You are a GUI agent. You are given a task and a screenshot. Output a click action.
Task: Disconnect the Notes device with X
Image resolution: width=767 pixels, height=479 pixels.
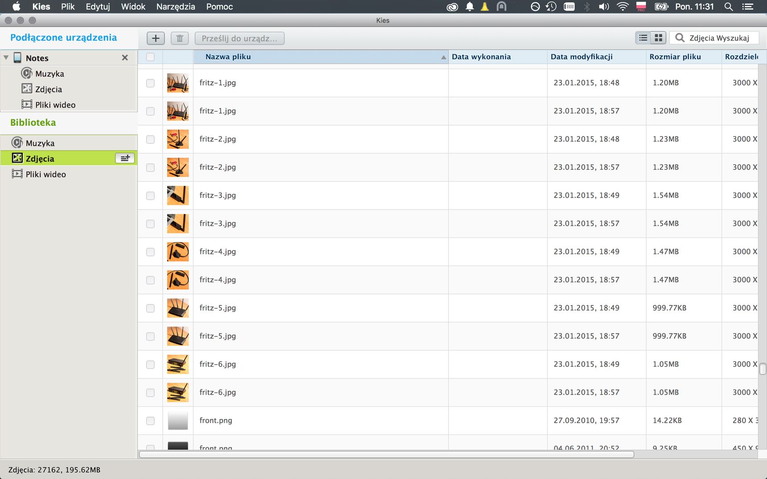pos(125,57)
